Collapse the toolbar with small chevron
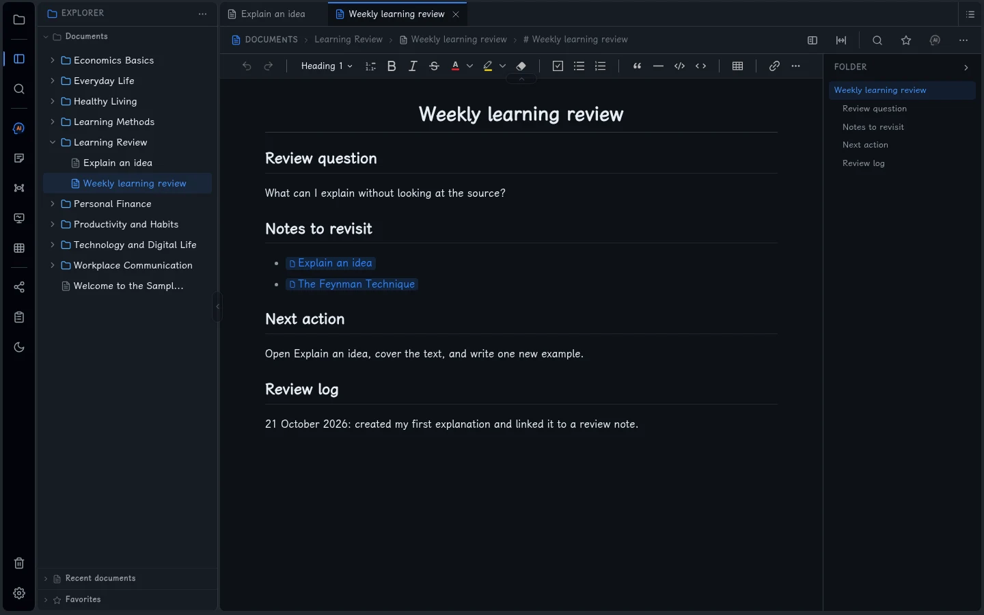The height and width of the screenshot is (615, 984). pos(521,79)
